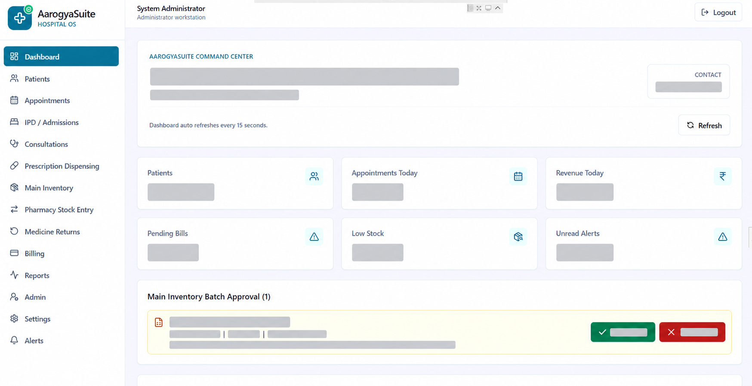
Task: Click the warning icon on Pending Bills card
Action: [x=314, y=237]
